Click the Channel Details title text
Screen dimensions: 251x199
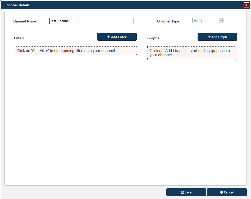pos(17,5)
